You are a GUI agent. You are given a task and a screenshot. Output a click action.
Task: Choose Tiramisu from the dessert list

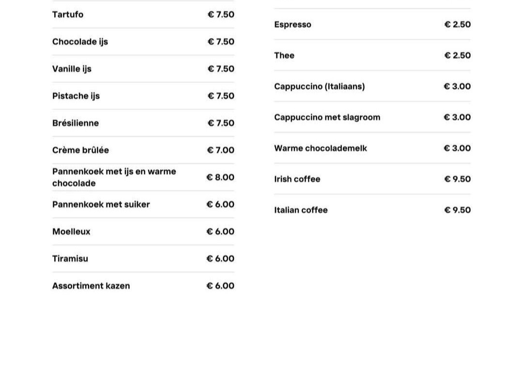[x=70, y=258]
